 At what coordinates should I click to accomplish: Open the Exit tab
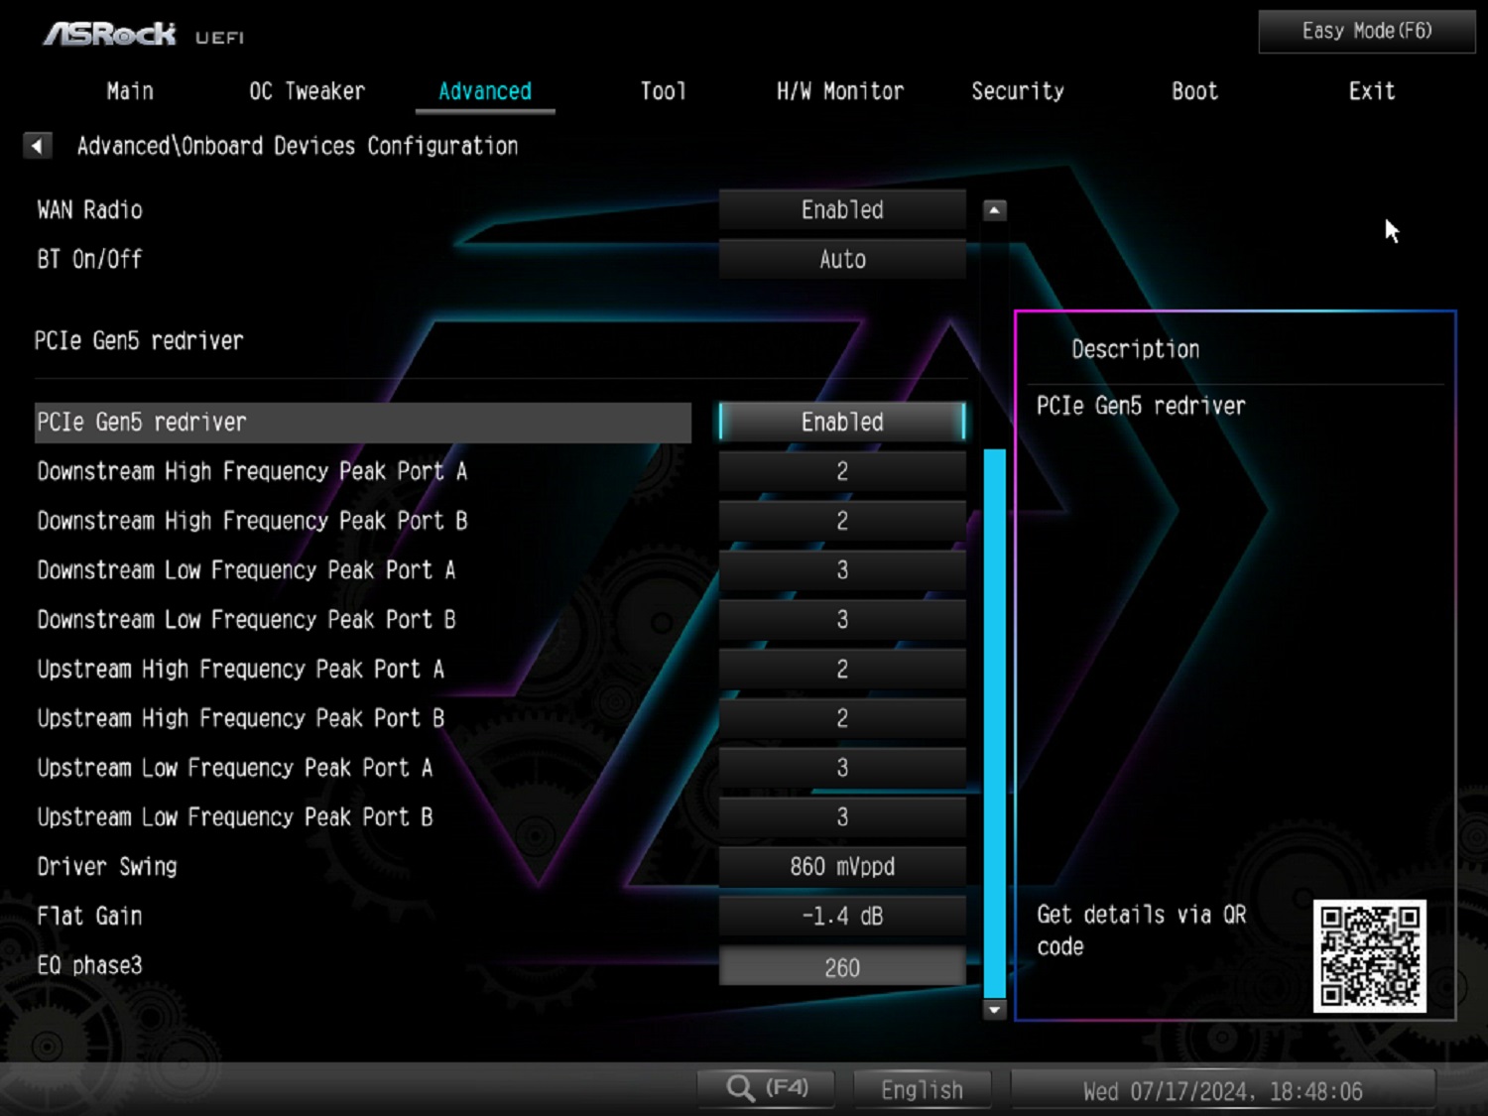1372,91
